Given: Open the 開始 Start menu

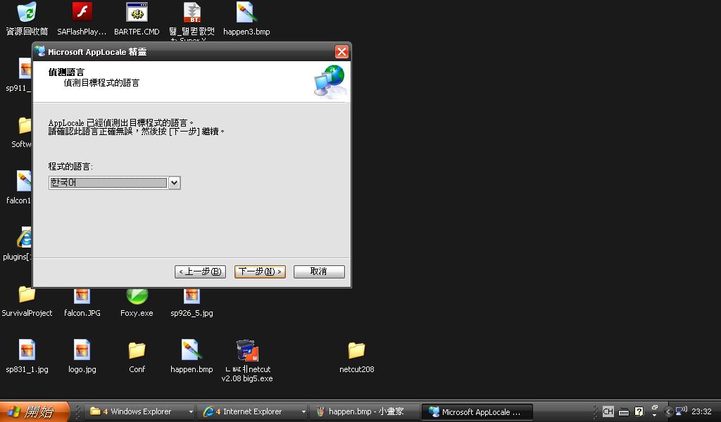Looking at the screenshot, I should point(35,412).
